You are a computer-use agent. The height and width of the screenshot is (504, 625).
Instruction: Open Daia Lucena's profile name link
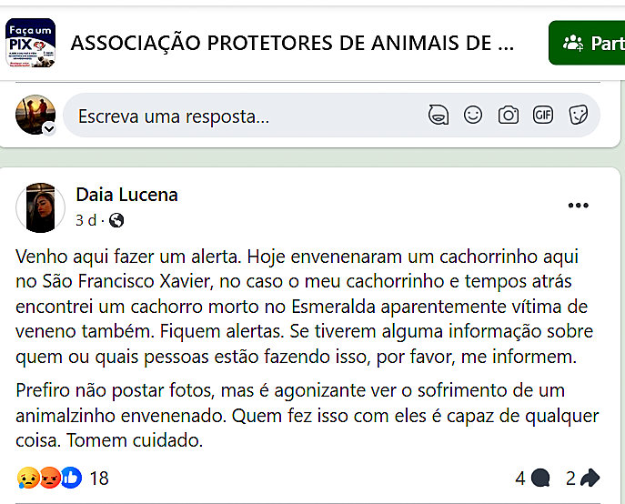coord(126,195)
